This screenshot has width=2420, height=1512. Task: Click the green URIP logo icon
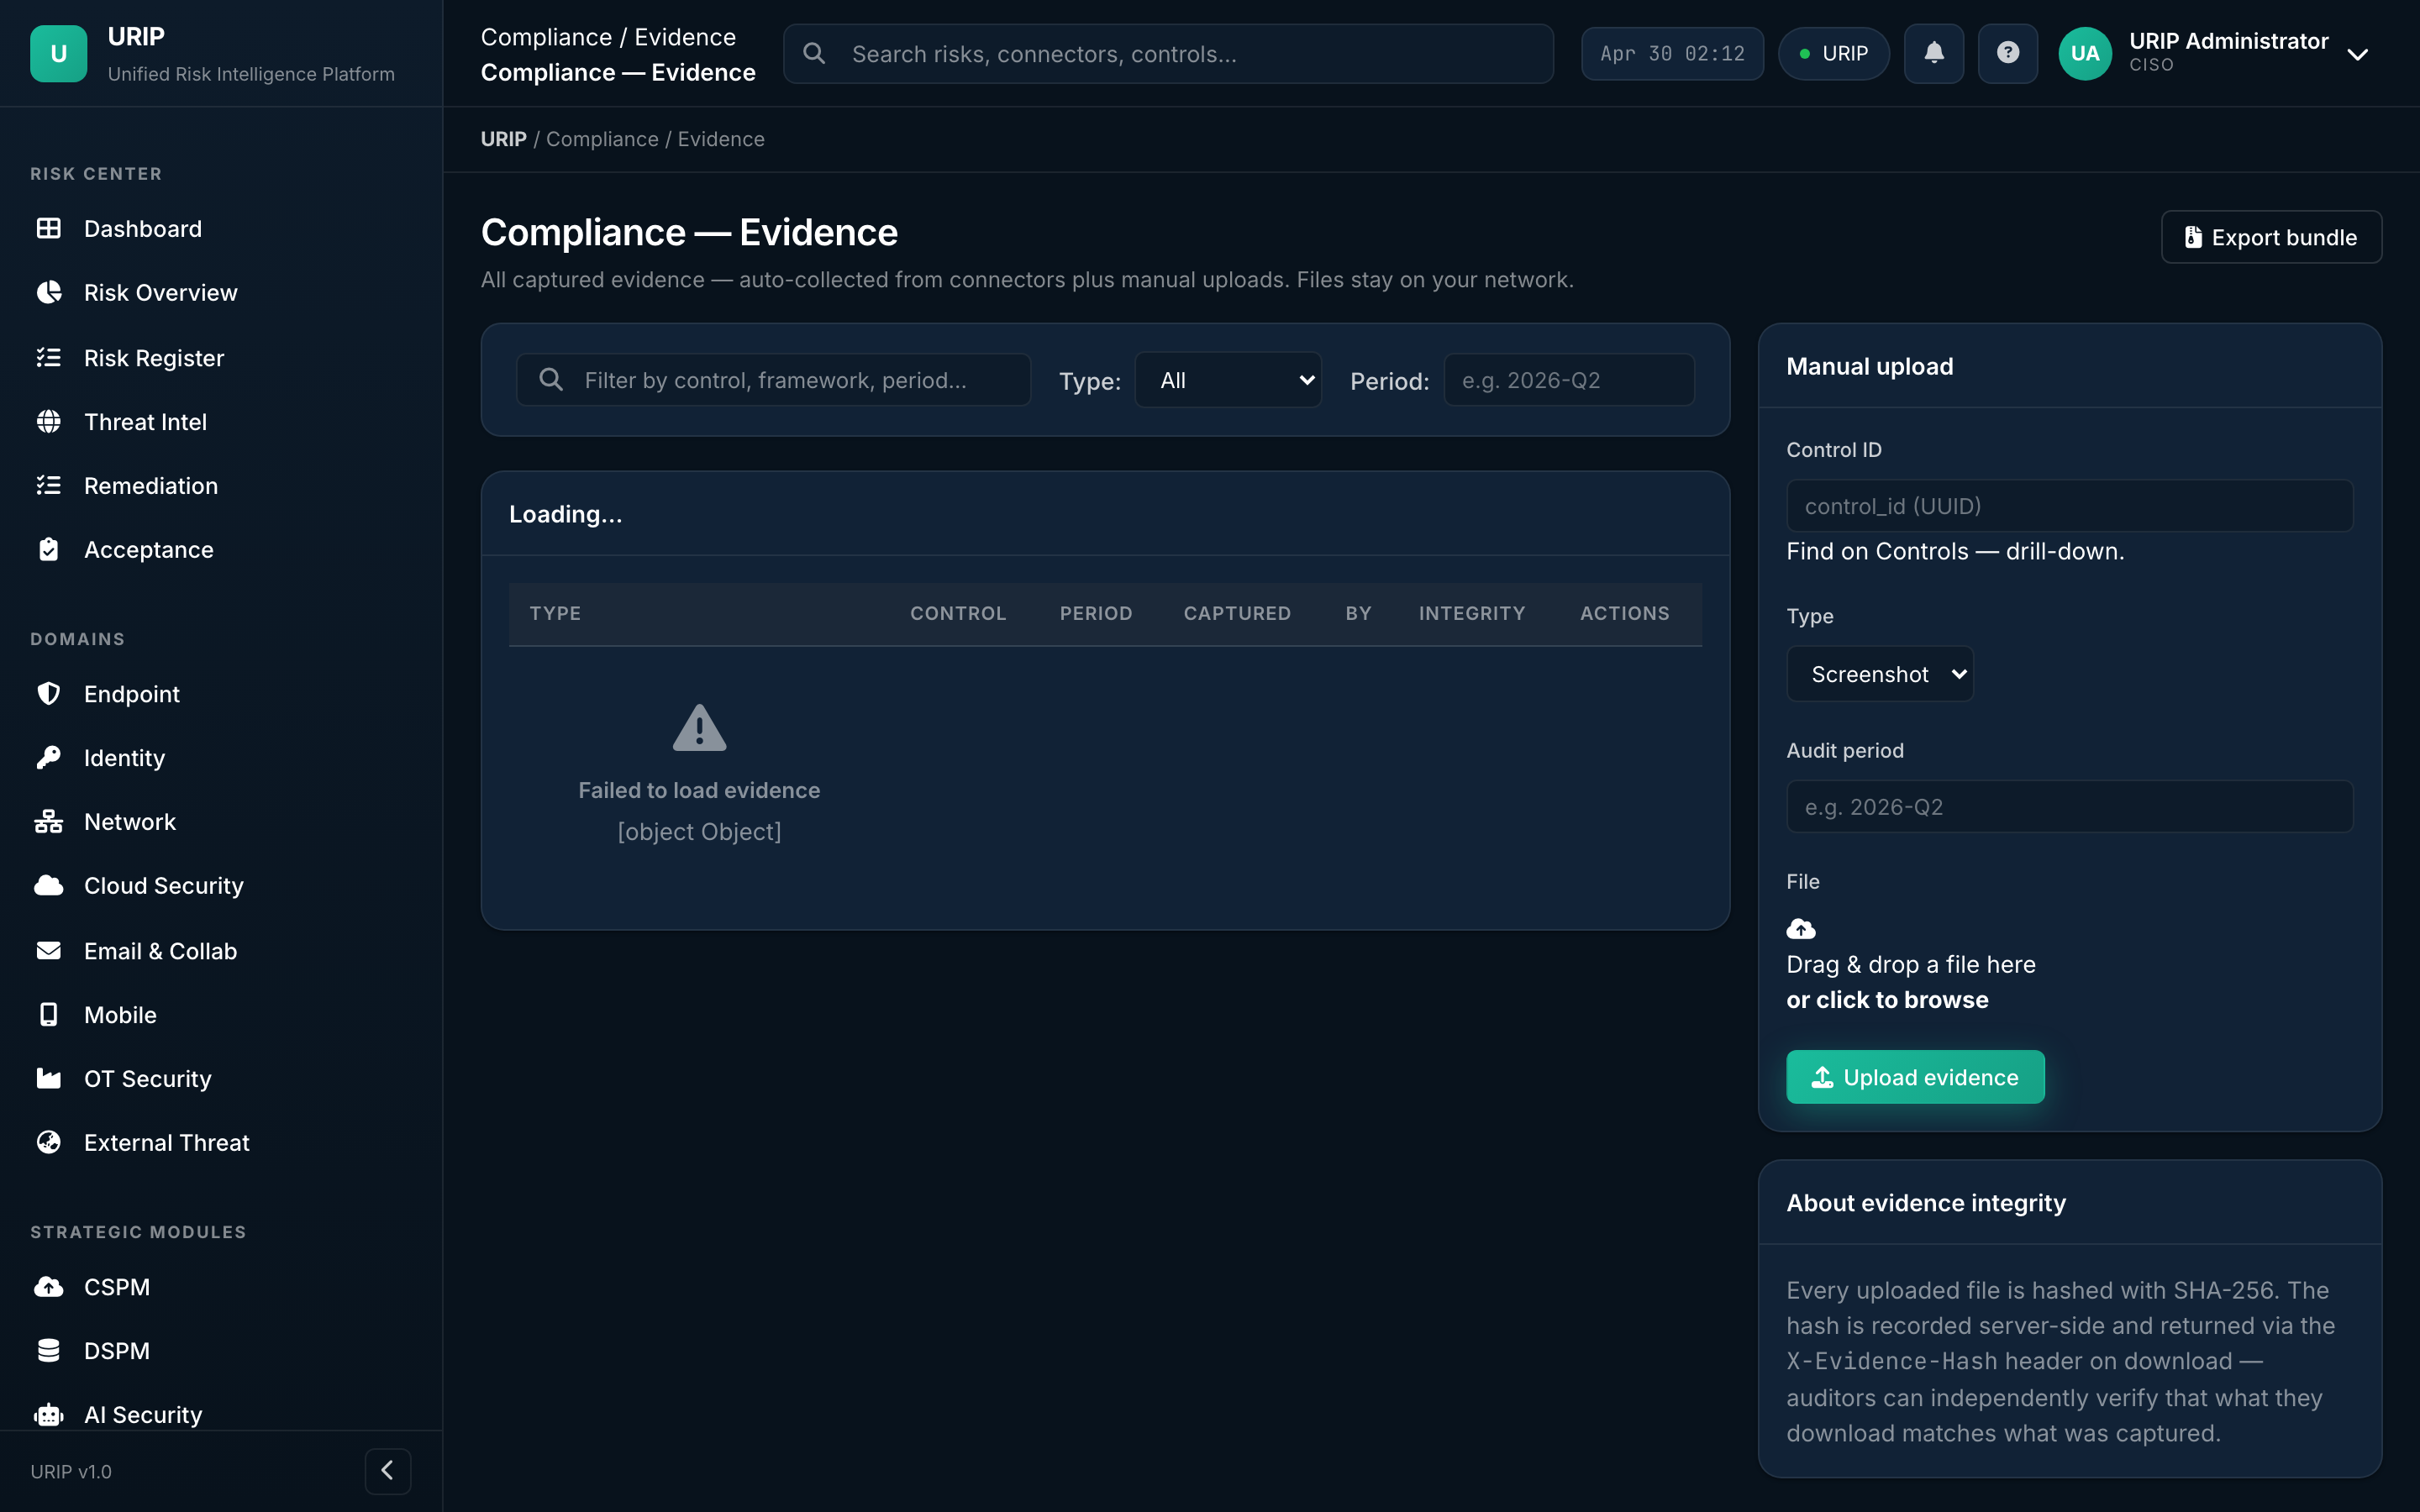coord(58,54)
